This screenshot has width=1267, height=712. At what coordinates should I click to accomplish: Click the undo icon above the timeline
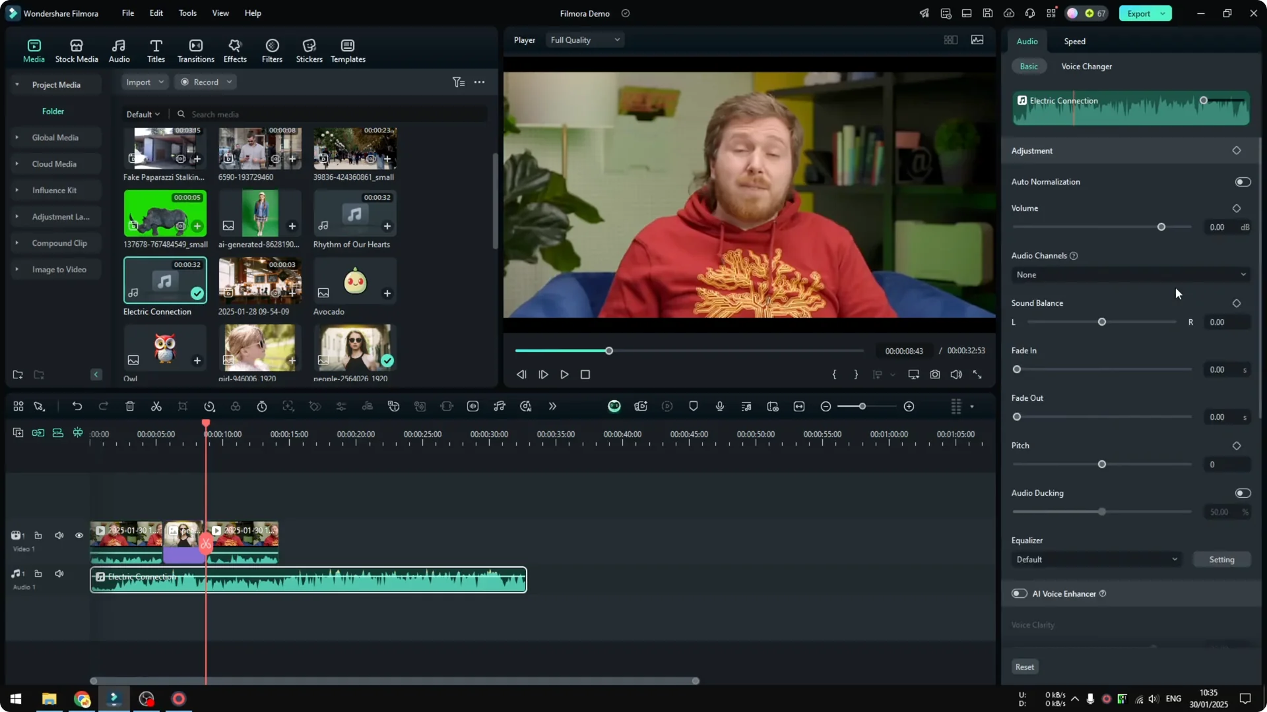(x=77, y=406)
